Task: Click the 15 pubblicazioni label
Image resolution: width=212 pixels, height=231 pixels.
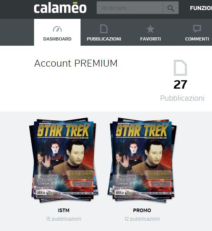Action: (64, 219)
